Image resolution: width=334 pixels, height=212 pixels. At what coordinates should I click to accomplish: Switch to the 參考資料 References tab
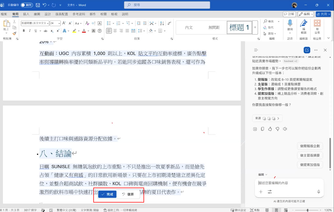[x=79, y=14]
